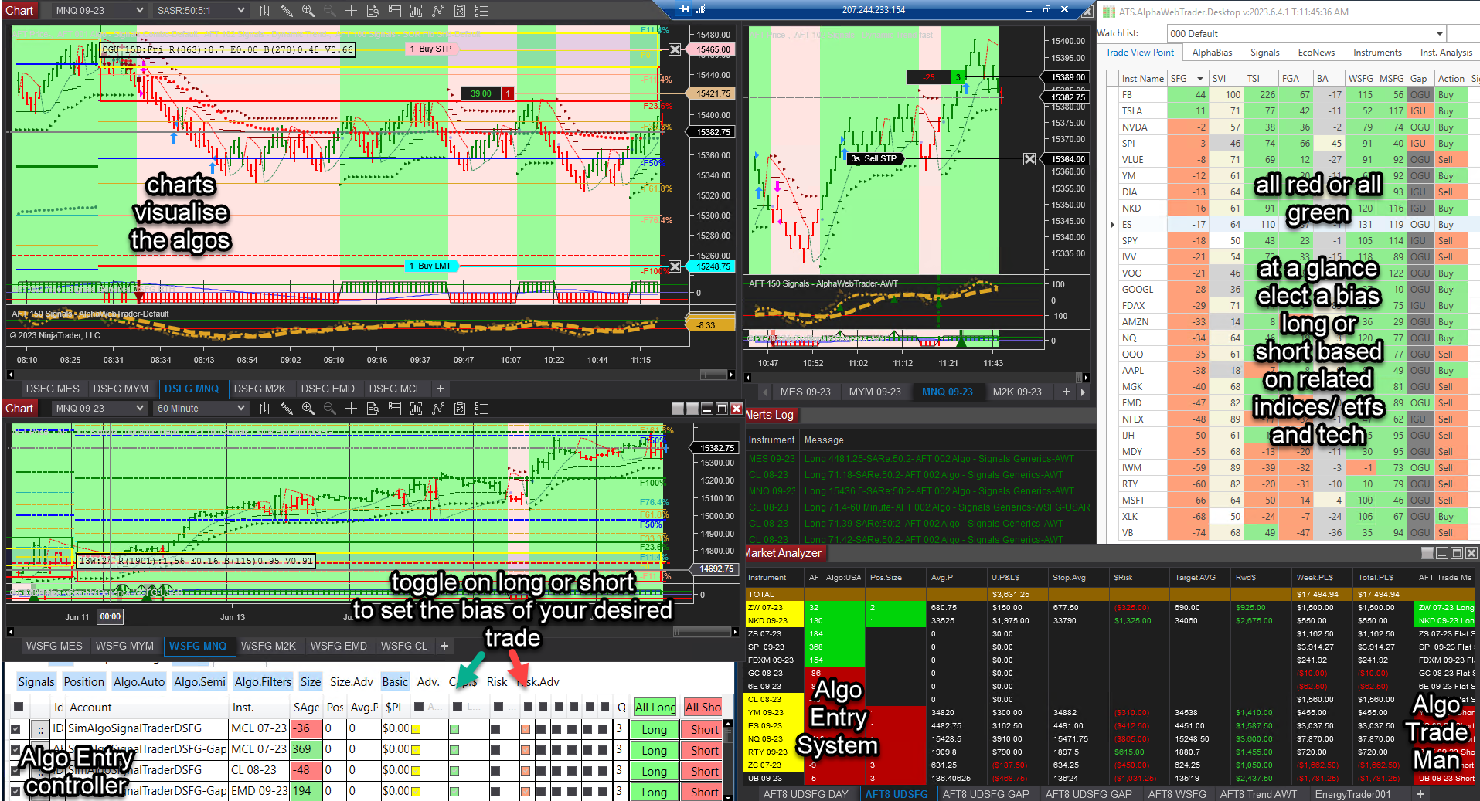The height and width of the screenshot is (801, 1480).
Task: Zoom in on the top MNQ chart
Action: [x=308, y=11]
